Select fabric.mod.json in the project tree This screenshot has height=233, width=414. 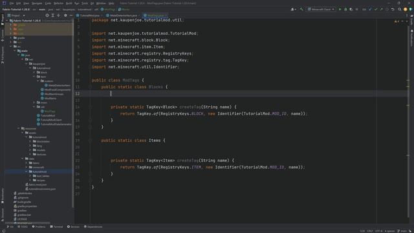tap(36, 184)
